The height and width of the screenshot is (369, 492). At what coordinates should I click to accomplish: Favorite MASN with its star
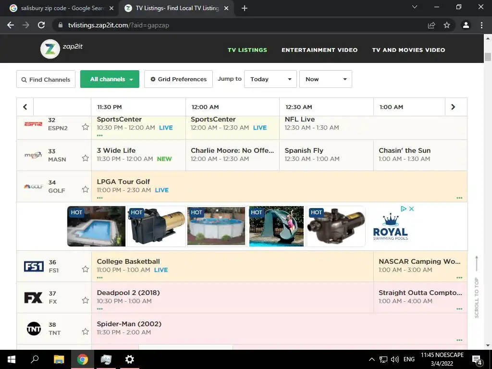point(86,158)
